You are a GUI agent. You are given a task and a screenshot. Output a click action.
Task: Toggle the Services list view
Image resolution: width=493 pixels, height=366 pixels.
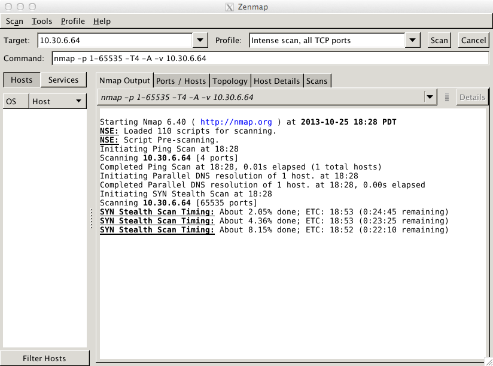(x=63, y=80)
